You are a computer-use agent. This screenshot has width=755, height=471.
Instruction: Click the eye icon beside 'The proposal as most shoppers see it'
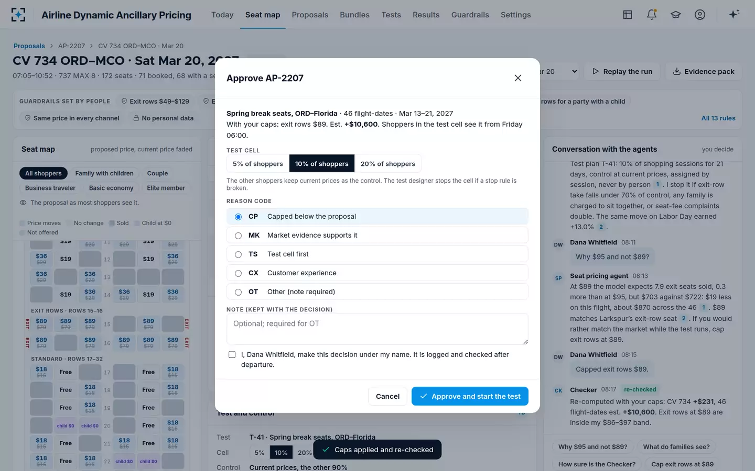[23, 203]
